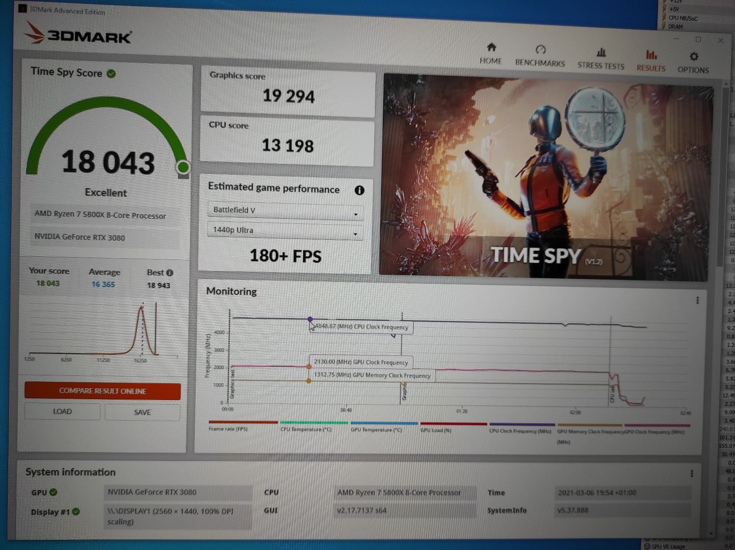
Task: Click the Time Spy Score valid checkmark
Action: click(x=111, y=74)
